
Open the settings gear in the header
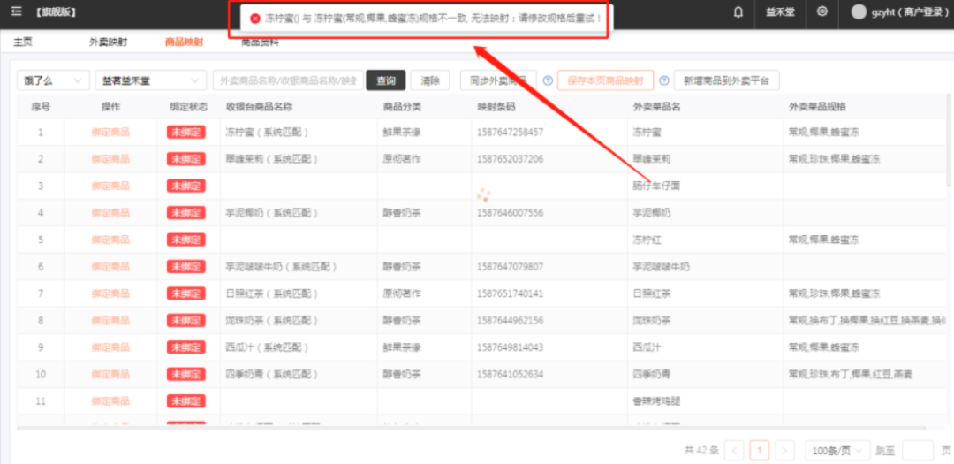click(x=822, y=11)
